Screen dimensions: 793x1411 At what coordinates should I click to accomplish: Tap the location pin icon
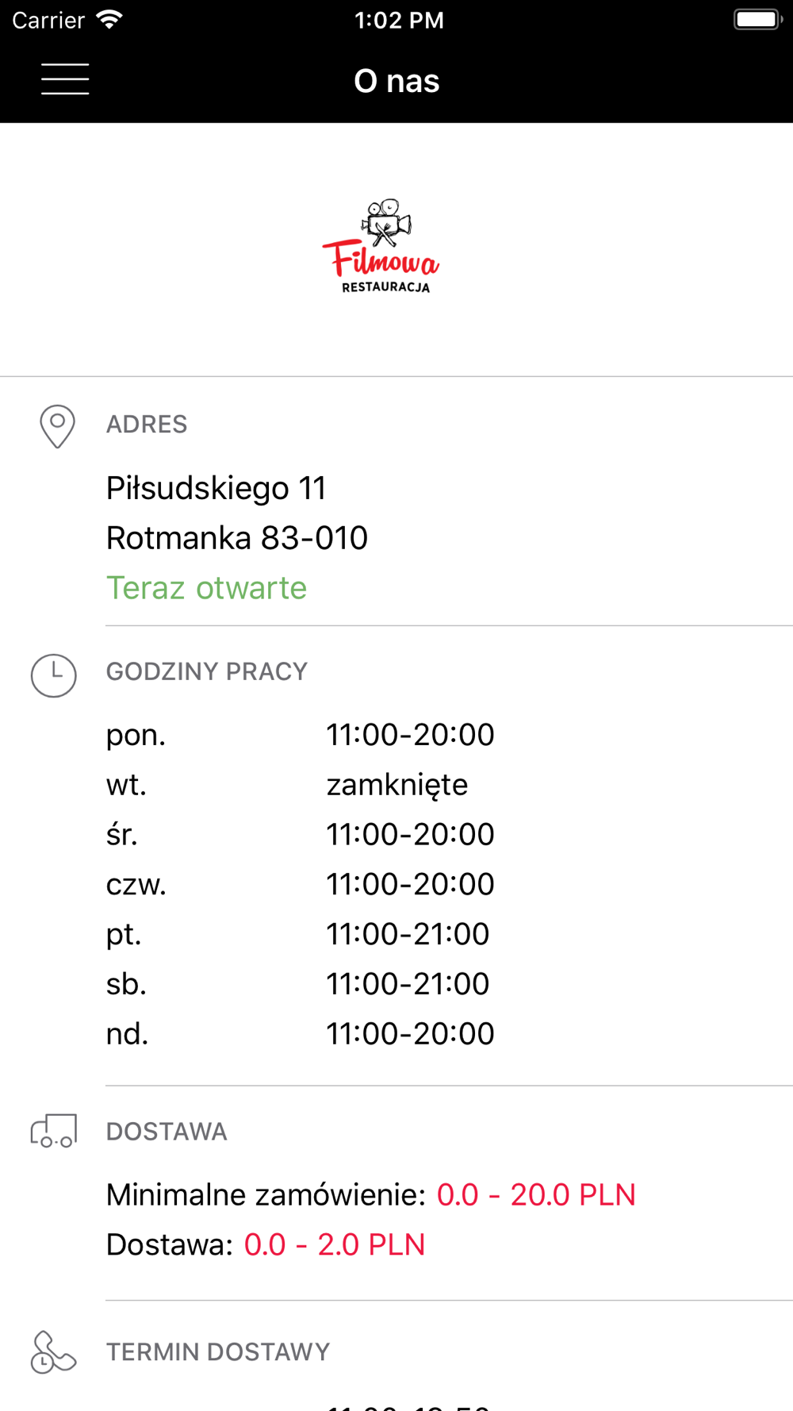point(57,426)
